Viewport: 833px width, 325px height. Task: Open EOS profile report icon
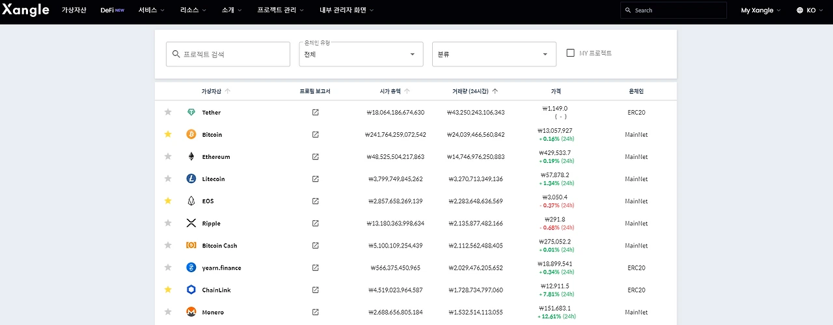tap(315, 201)
